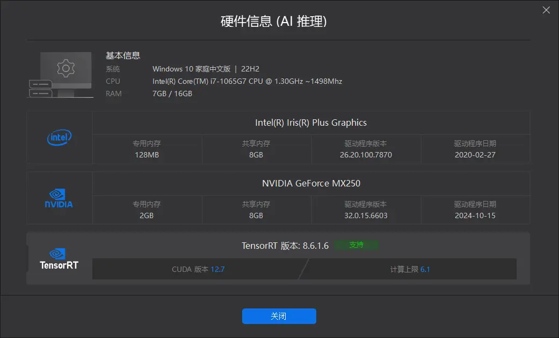Select the CUDA 版本 12.7 value

(x=217, y=269)
